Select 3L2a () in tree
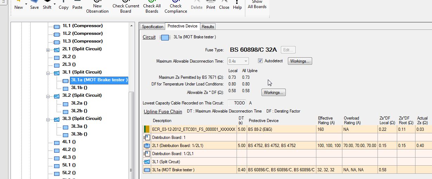Screen dimensions: 432x179 coord(79,103)
